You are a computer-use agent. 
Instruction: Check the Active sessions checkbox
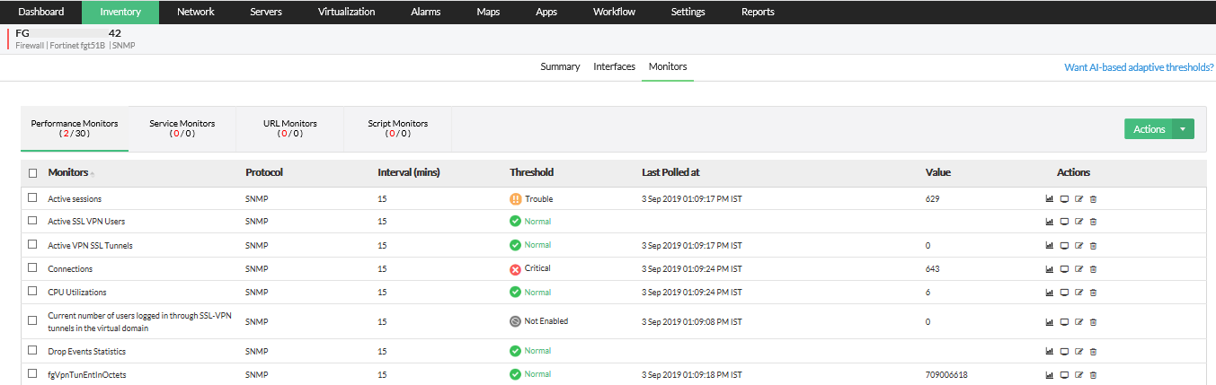pos(33,198)
